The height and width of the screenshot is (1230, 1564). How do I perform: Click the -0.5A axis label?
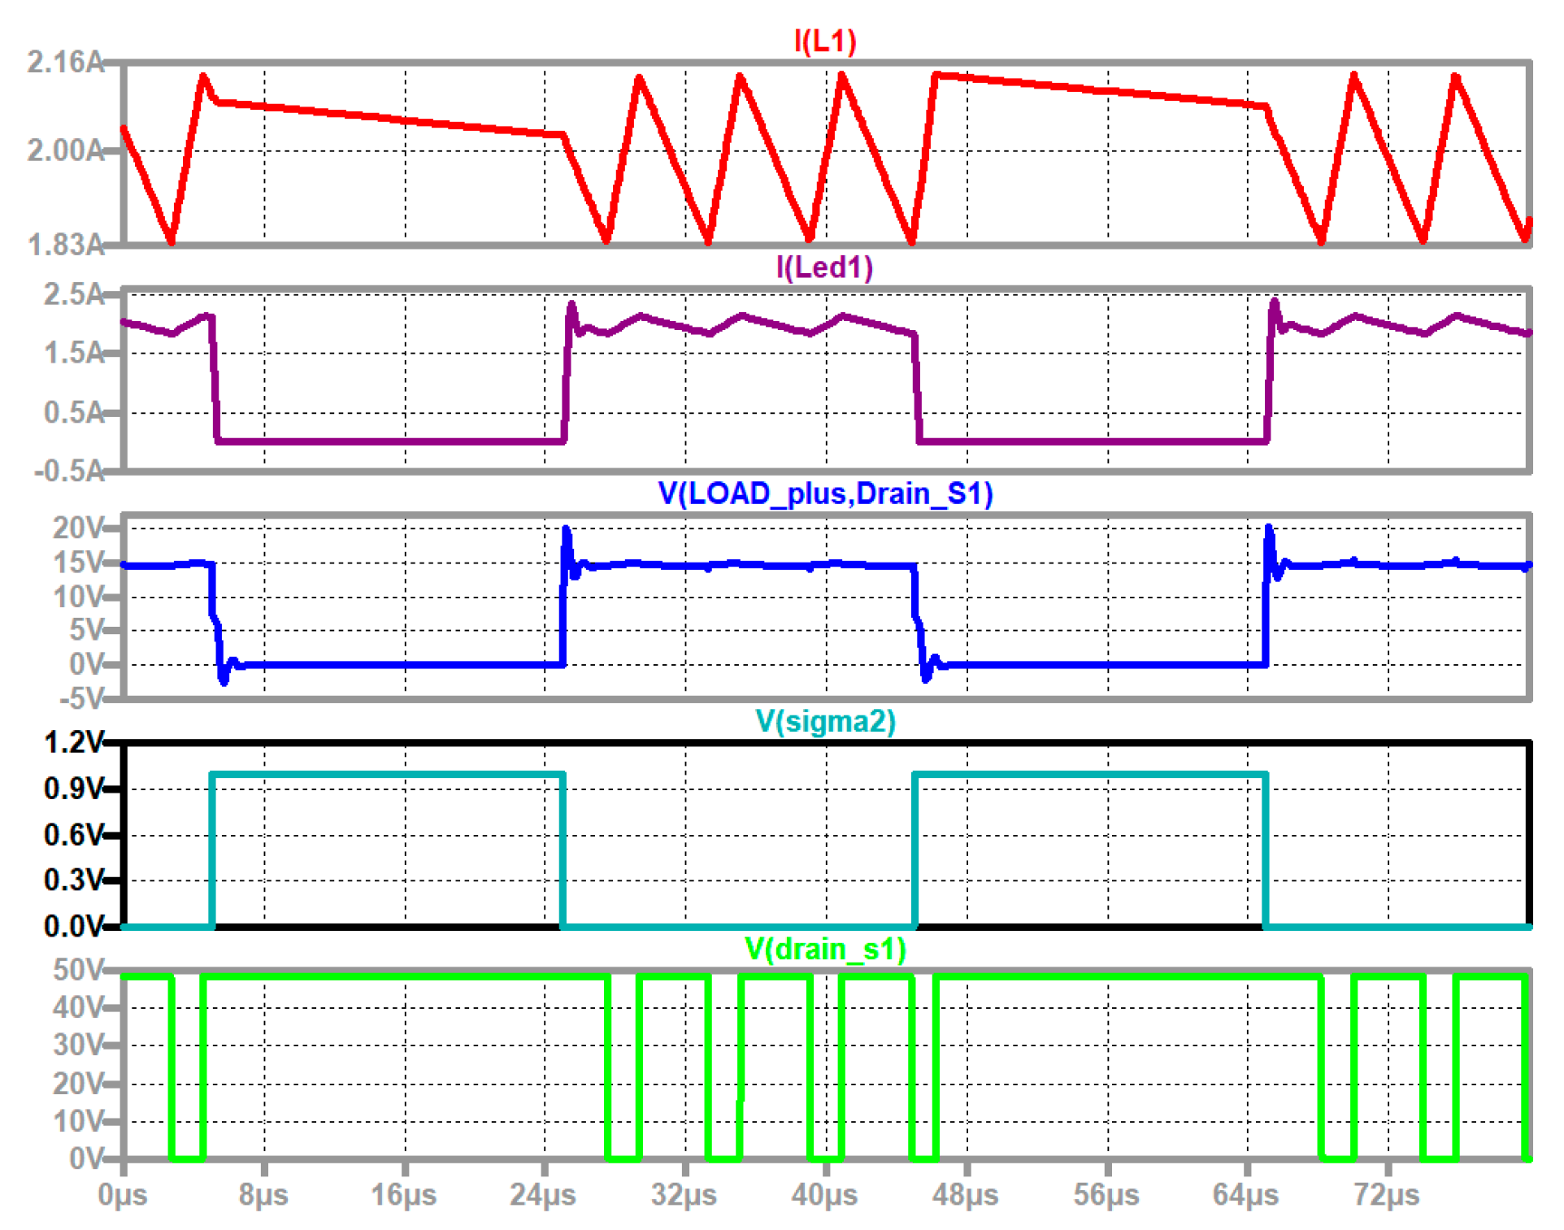(x=69, y=471)
